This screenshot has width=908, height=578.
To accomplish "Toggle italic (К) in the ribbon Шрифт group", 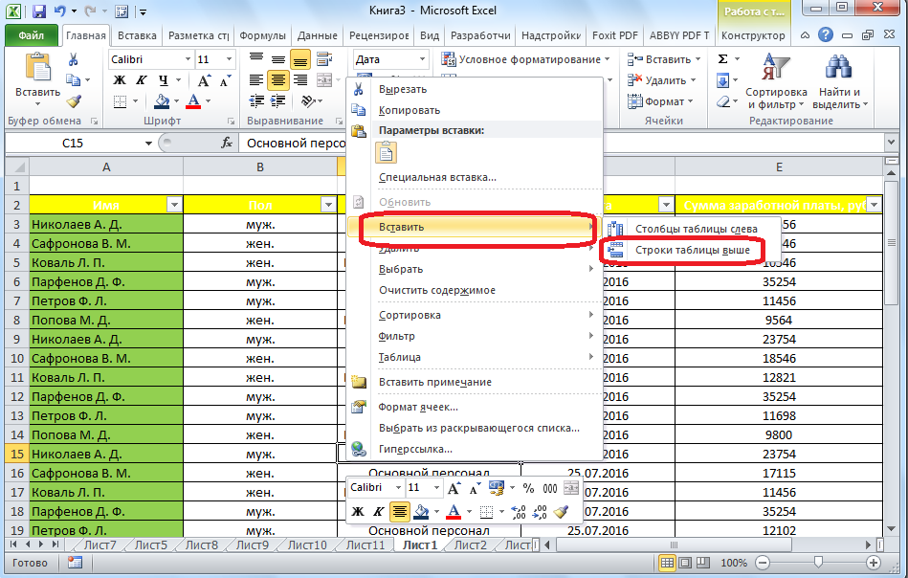I will (x=141, y=80).
